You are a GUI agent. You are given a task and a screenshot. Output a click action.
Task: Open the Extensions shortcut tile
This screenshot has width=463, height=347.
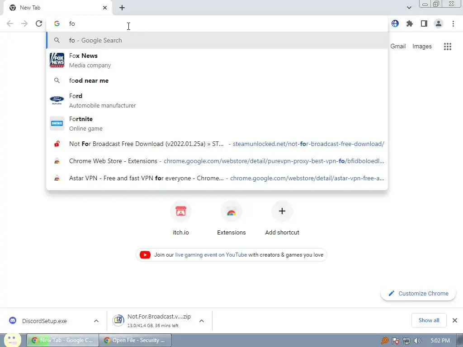point(231,219)
